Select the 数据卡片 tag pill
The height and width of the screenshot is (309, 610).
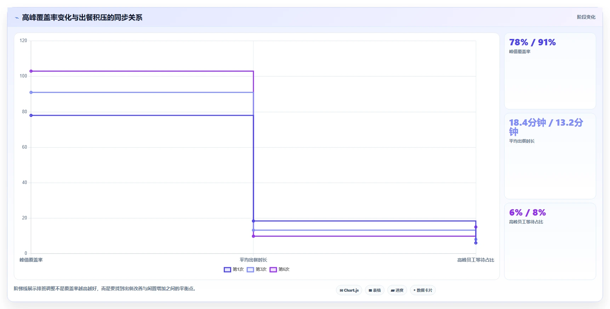[x=423, y=290]
